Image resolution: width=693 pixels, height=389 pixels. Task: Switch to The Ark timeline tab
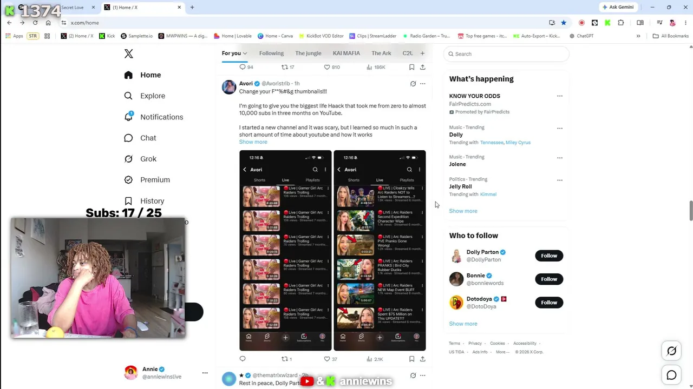click(x=381, y=53)
